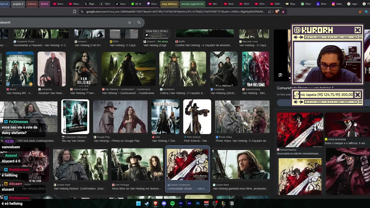Open Windows Start menu
Viewport: 370px width, 208px height.
click(138, 203)
